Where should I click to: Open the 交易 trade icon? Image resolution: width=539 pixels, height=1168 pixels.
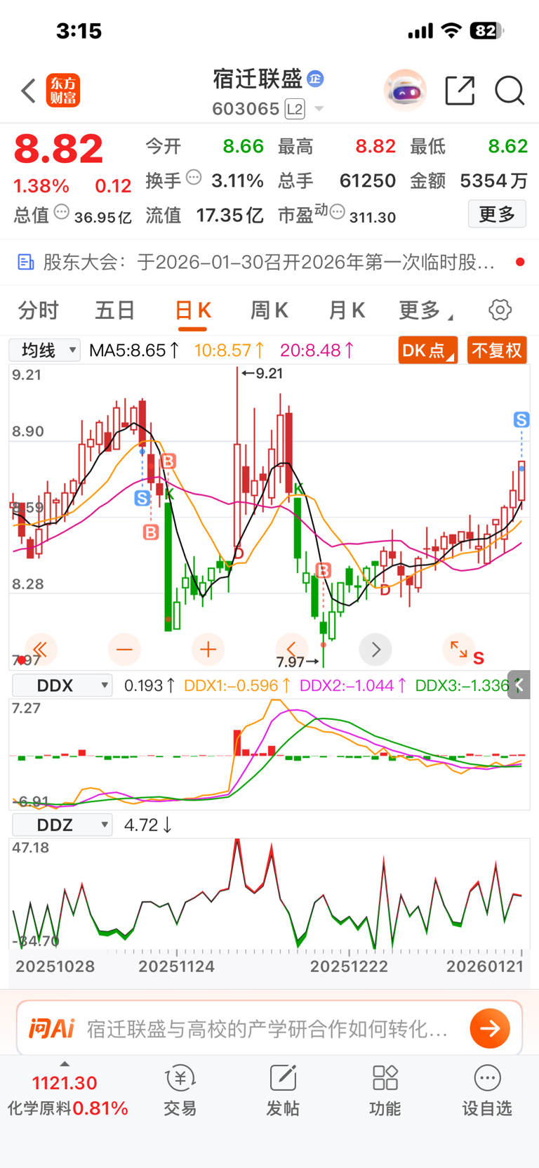[x=180, y=1091]
